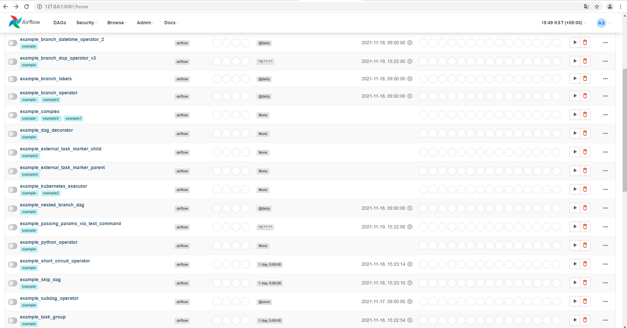Toggle the example_branch_labels DAG on
This screenshot has width=627, height=328.
12,79
